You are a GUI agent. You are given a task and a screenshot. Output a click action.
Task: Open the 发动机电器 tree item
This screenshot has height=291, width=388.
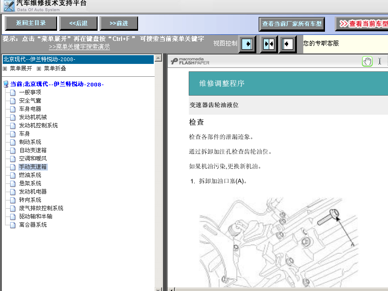(x=33, y=192)
